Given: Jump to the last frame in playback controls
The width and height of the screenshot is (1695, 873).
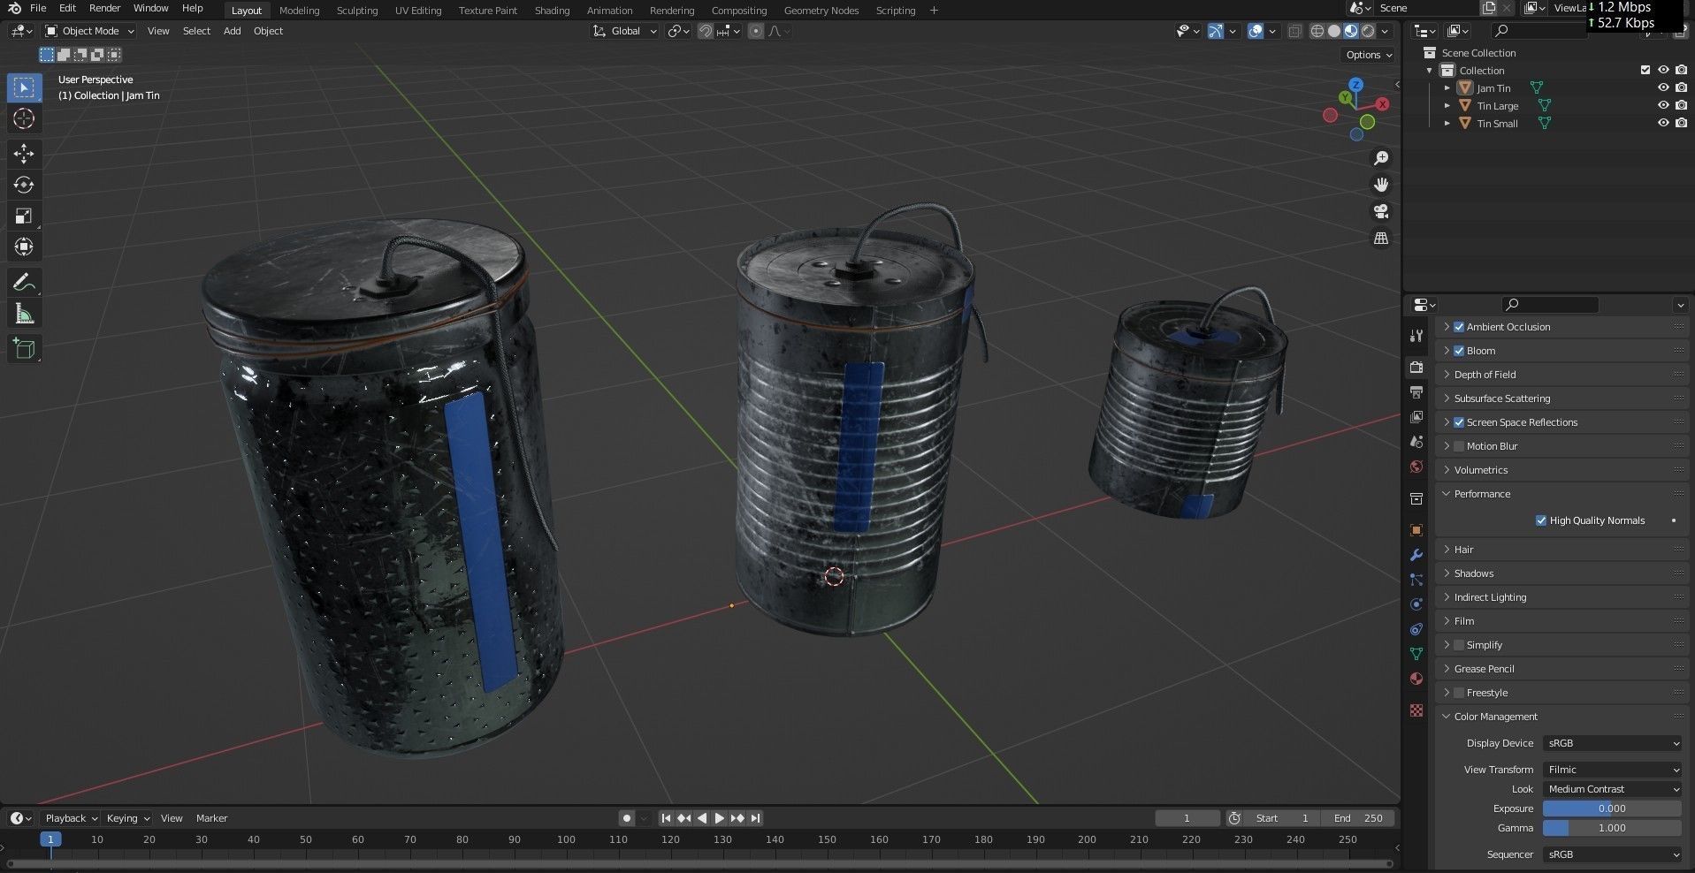Looking at the screenshot, I should point(755,818).
